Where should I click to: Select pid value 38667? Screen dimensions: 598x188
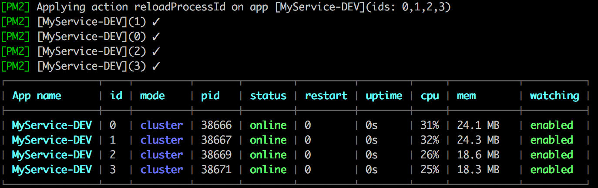pyautogui.click(x=216, y=140)
